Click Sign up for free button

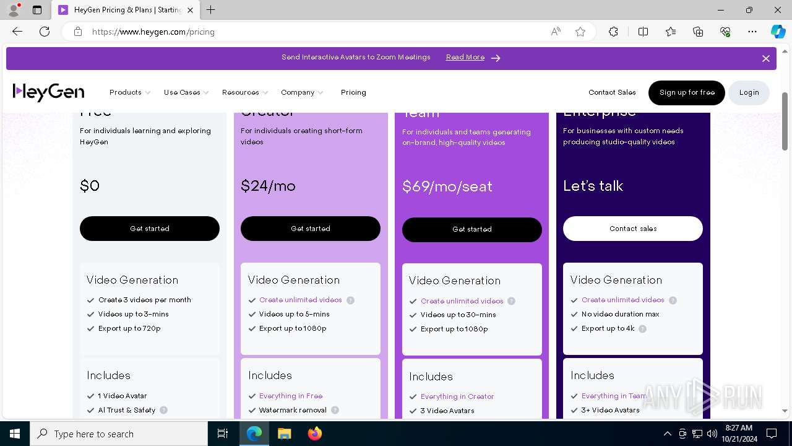[x=687, y=93]
